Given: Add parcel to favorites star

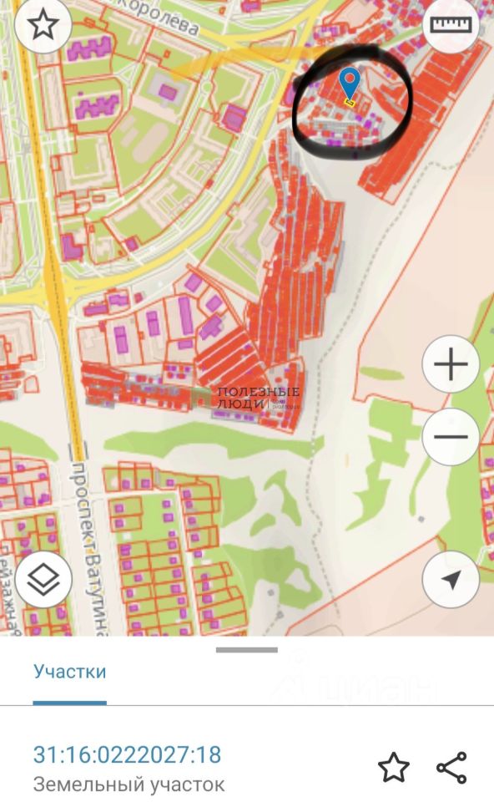Looking at the screenshot, I should pyautogui.click(x=393, y=767).
